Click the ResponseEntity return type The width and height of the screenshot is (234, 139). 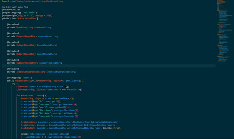[x=24, y=81]
